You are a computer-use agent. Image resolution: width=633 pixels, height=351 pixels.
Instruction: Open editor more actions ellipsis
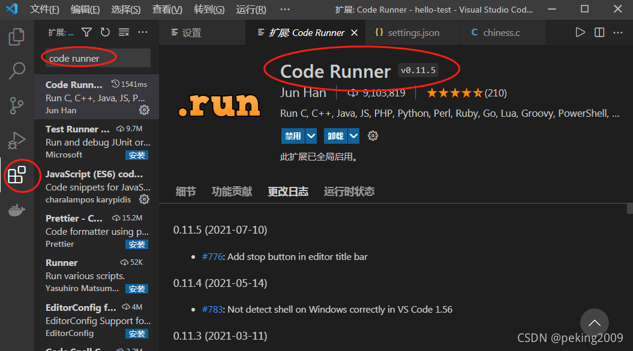(x=618, y=32)
